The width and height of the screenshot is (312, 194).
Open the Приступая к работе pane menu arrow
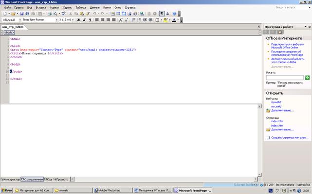(x=306, y=27)
